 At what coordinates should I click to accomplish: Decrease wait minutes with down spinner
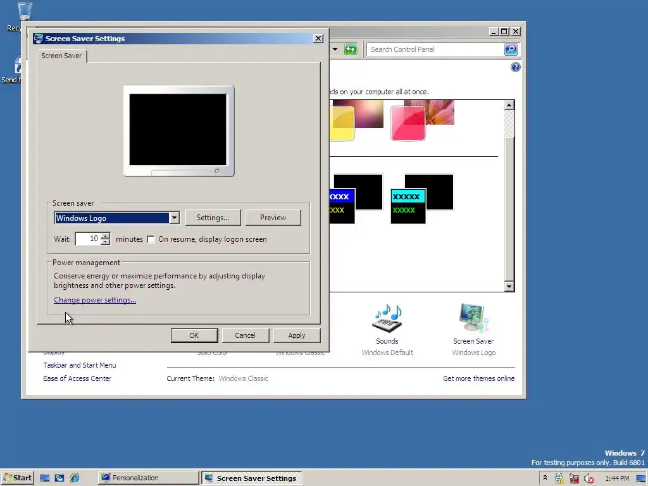click(x=106, y=242)
